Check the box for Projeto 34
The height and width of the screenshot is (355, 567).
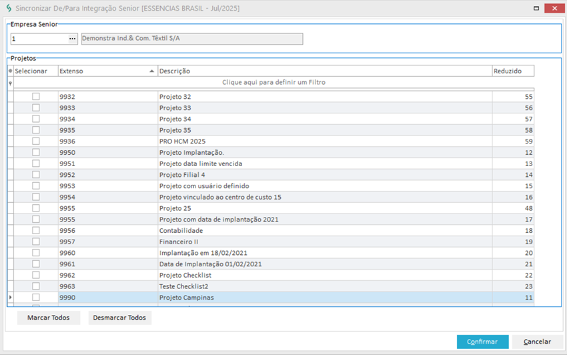tap(36, 119)
